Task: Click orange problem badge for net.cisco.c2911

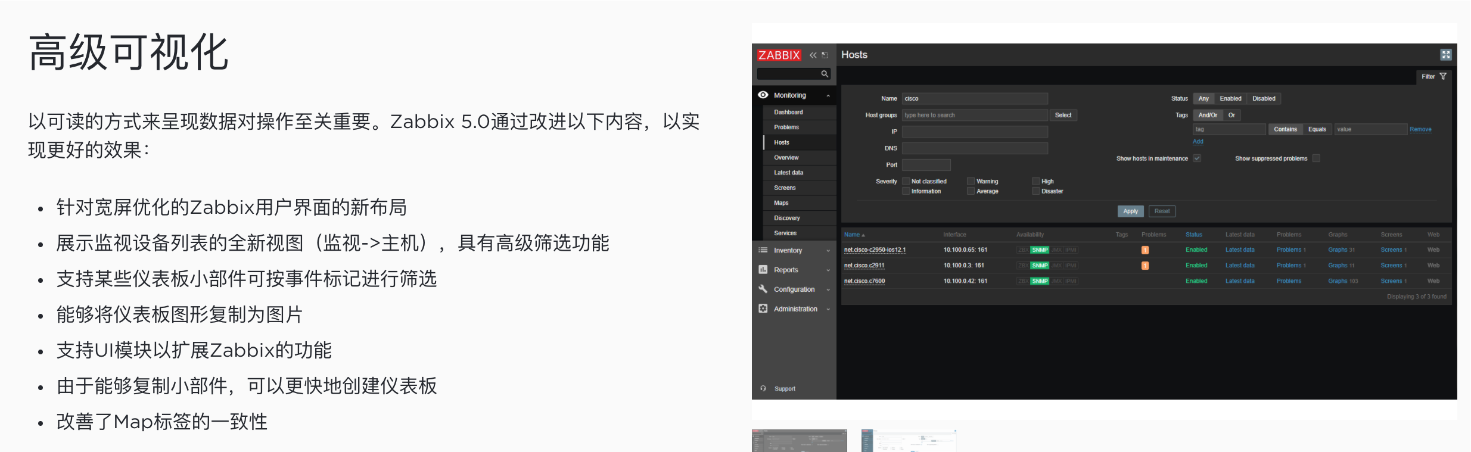Action: (1145, 266)
